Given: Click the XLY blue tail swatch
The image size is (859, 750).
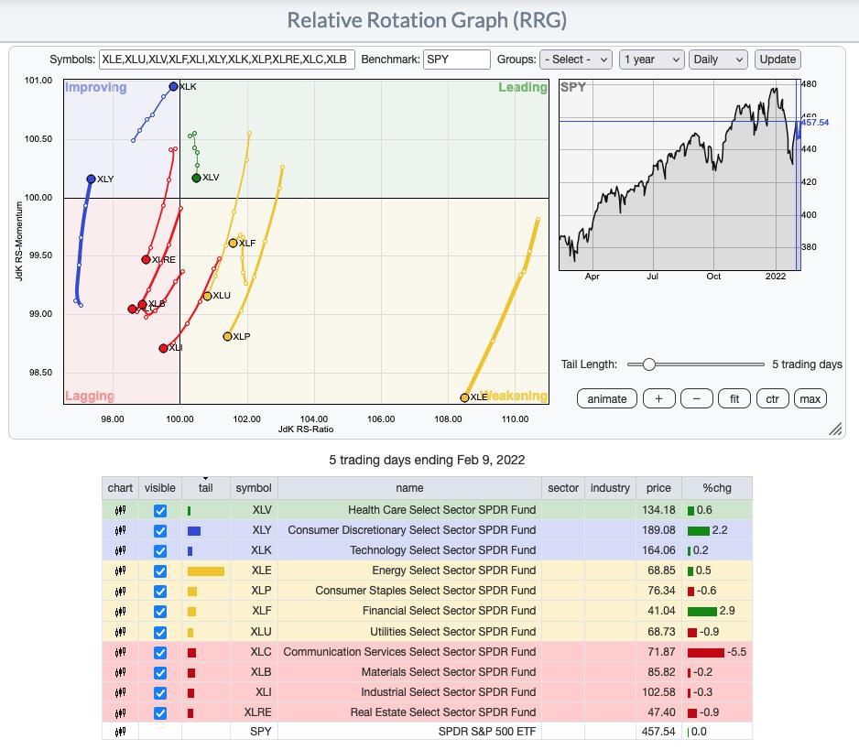Looking at the screenshot, I should point(194,531).
